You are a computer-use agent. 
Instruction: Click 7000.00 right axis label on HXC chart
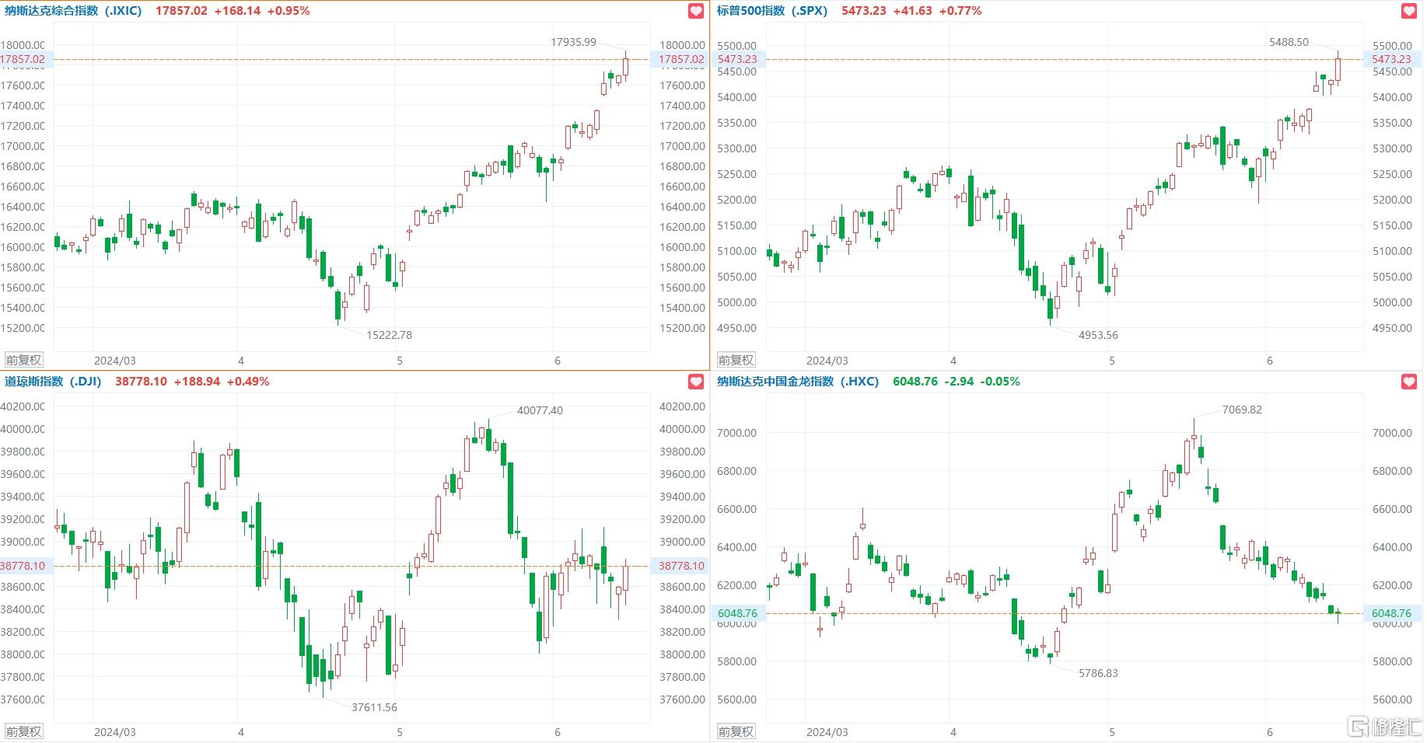coord(1392,433)
